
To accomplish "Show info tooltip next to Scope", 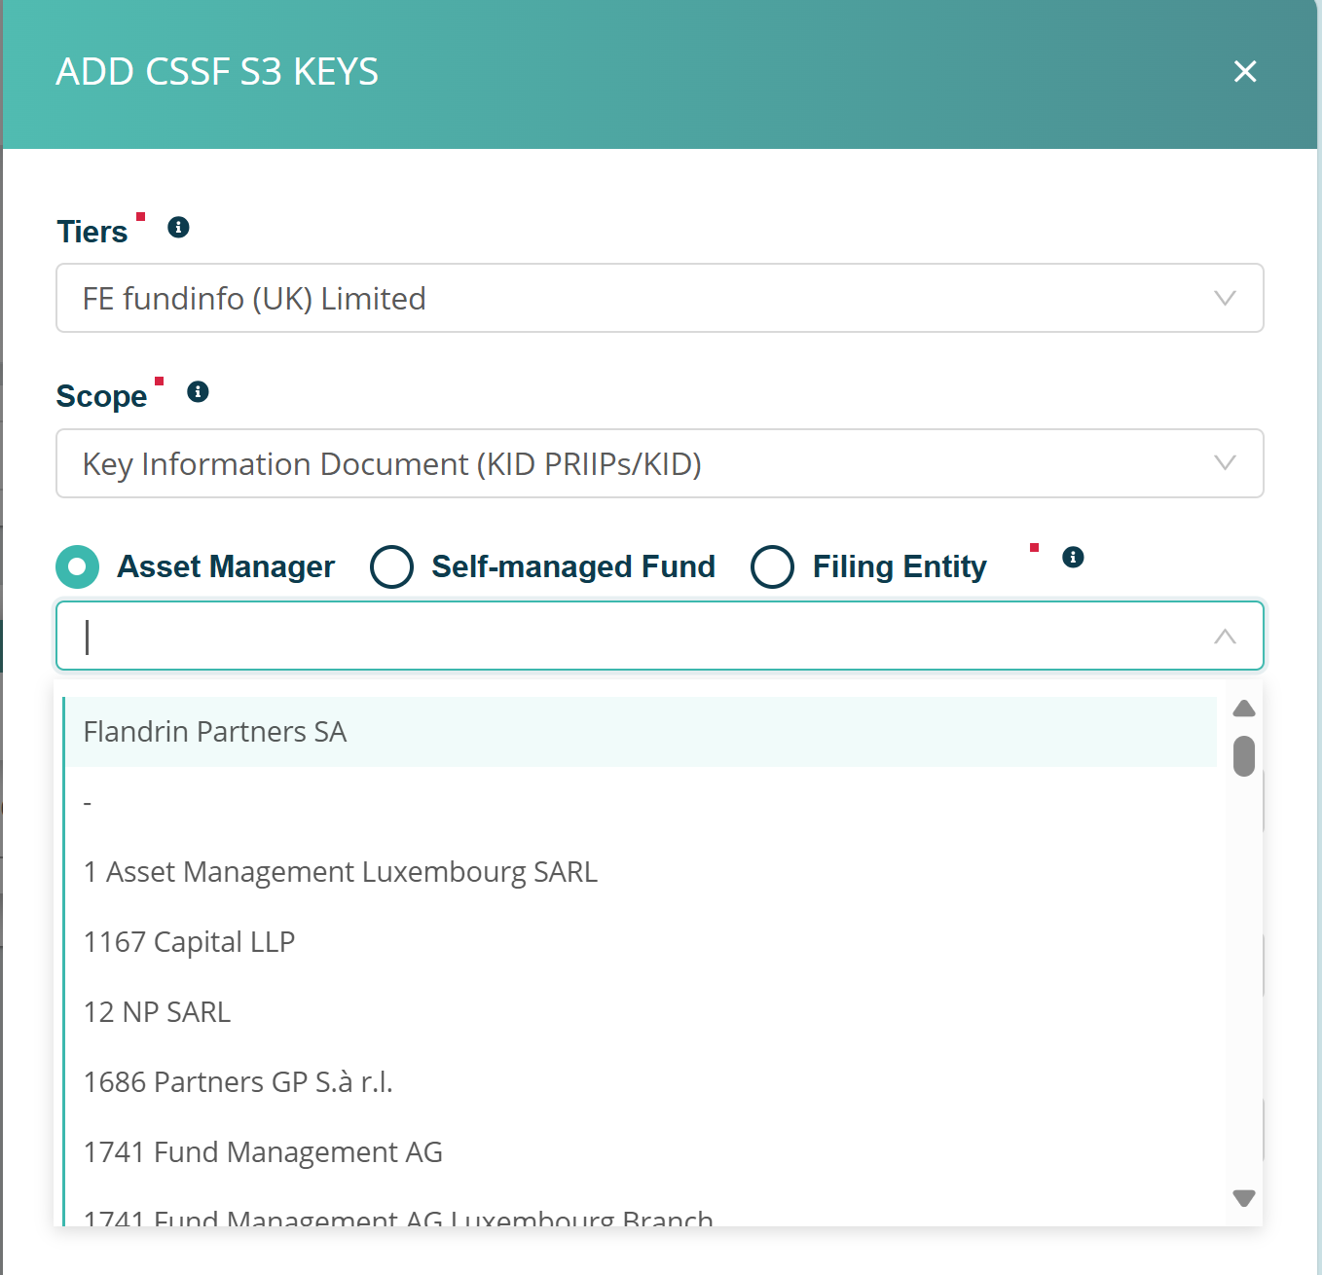I will [198, 391].
